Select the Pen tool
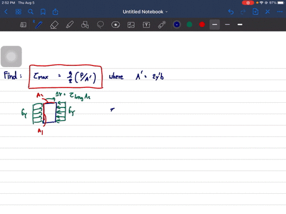 [38, 25]
